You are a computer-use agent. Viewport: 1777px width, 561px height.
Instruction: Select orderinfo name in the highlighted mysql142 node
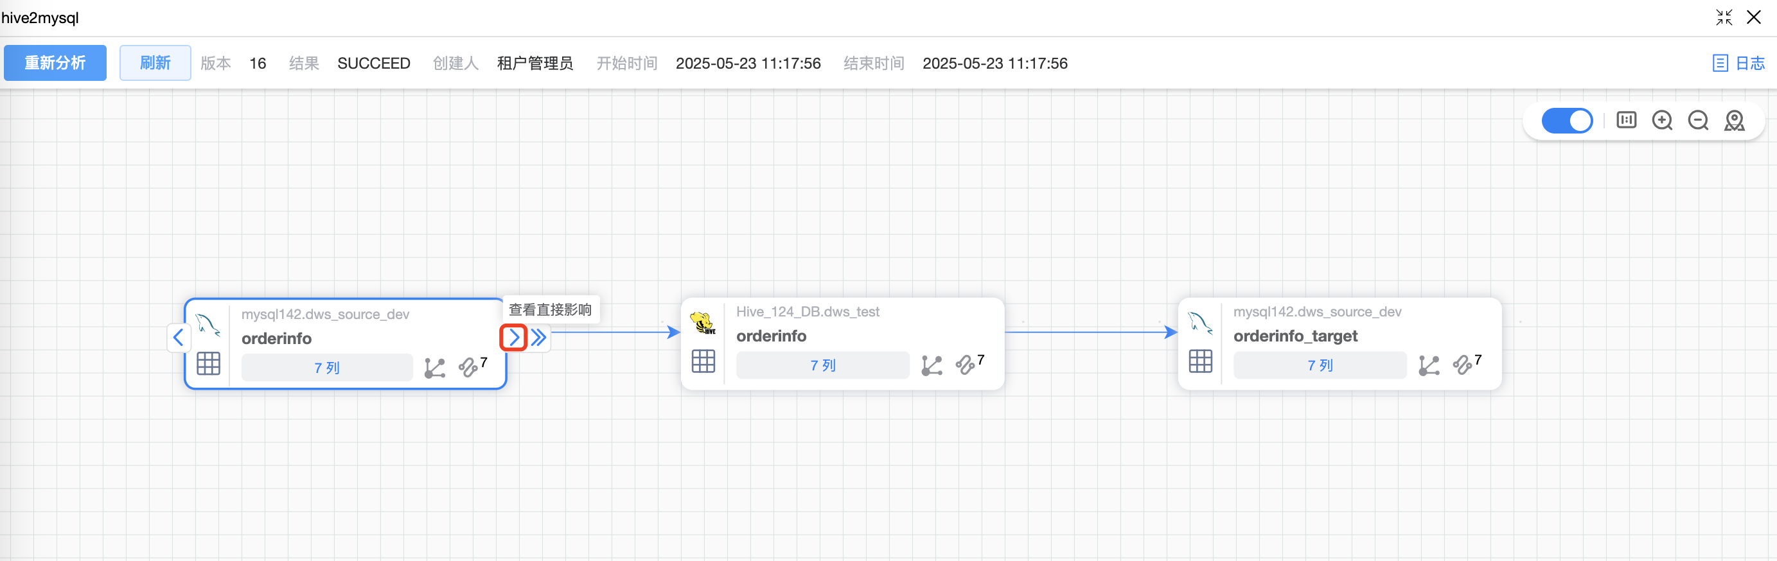[277, 338]
